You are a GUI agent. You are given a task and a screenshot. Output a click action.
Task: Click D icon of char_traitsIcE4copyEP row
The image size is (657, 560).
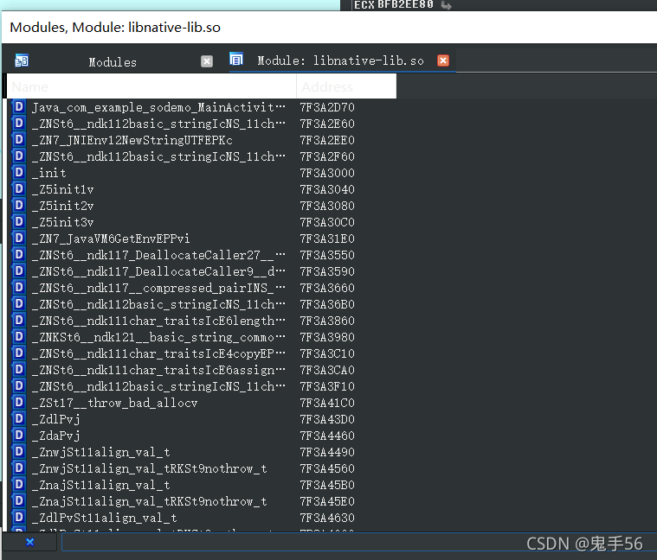pyautogui.click(x=19, y=353)
